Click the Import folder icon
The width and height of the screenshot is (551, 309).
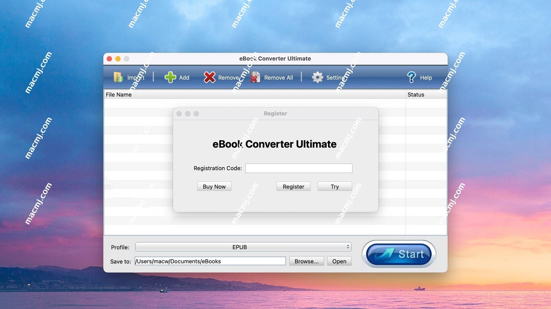tap(118, 77)
